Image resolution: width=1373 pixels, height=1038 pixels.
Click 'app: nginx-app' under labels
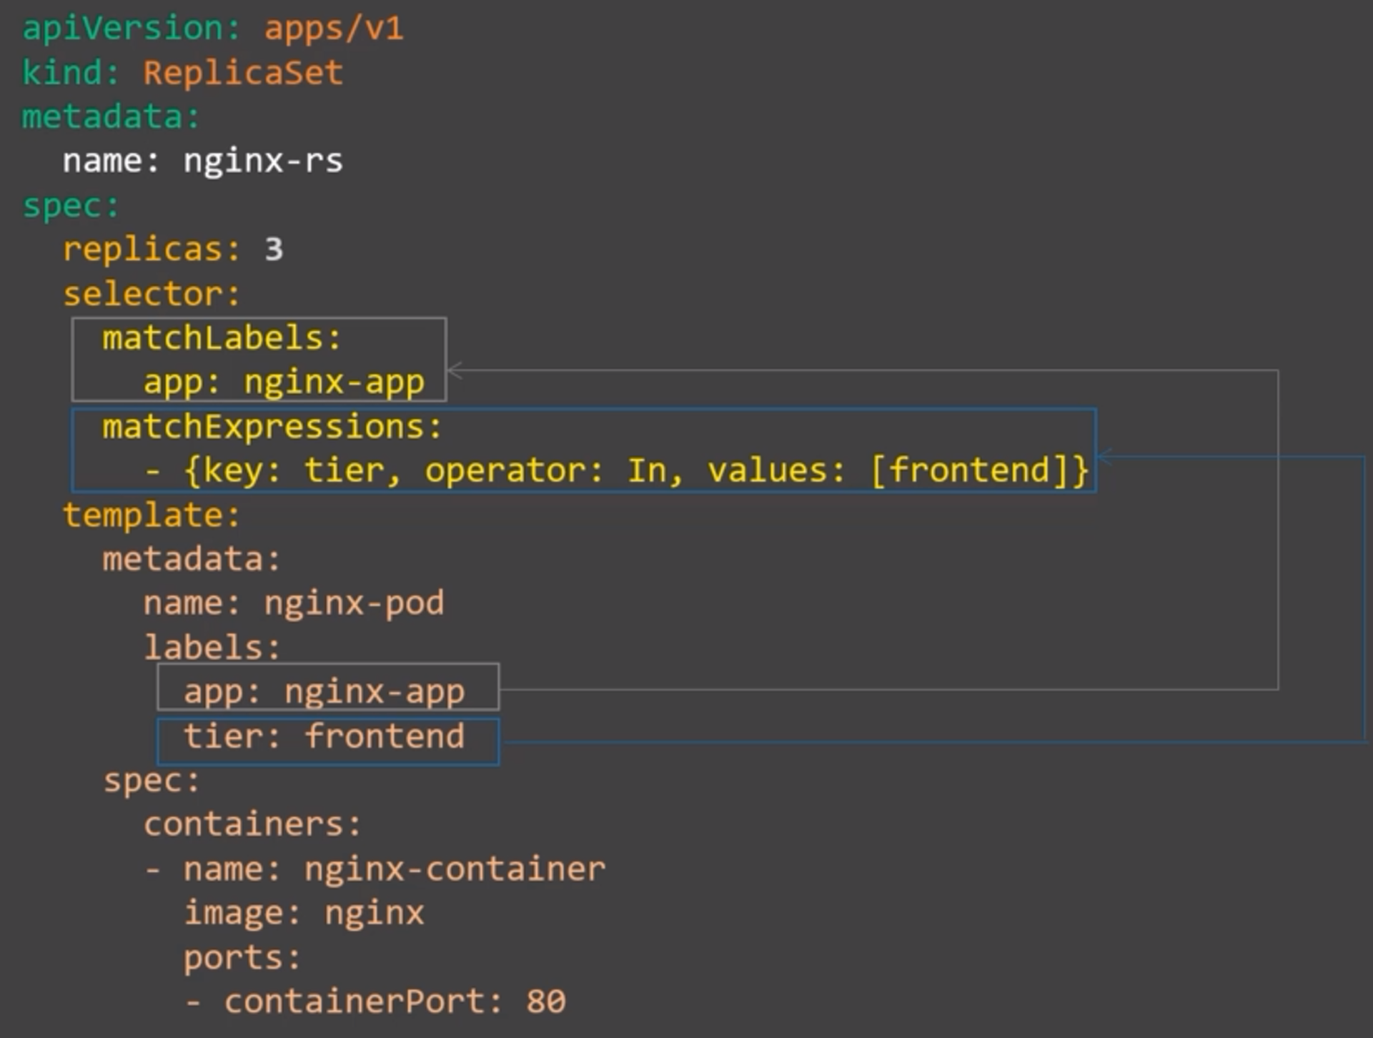pyautogui.click(x=324, y=692)
